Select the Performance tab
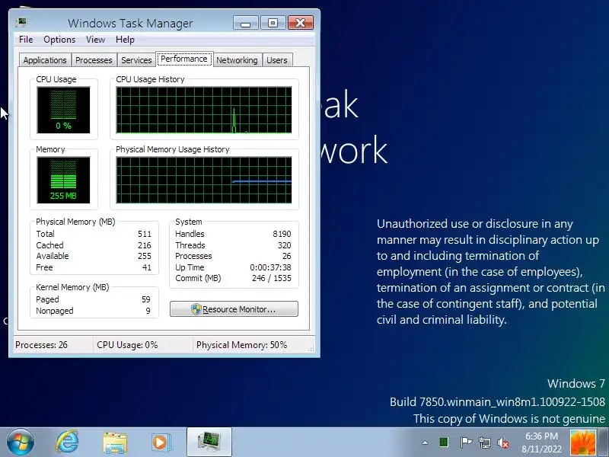The width and height of the screenshot is (609, 457). (184, 59)
